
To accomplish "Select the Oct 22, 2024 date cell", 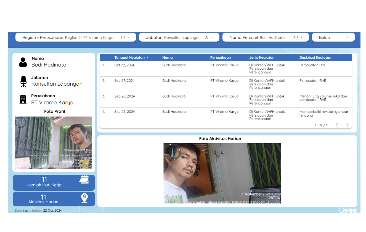I will [124, 65].
